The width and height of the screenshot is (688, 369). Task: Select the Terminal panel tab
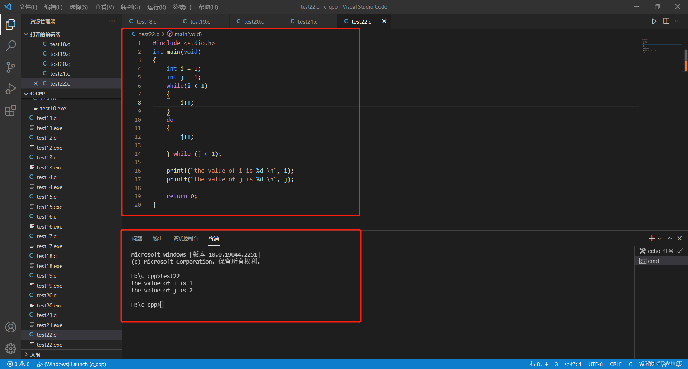pos(214,239)
